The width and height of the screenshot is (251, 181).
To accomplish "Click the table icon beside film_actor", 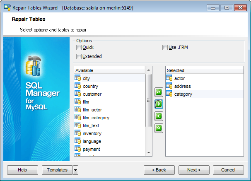I will (78, 109).
